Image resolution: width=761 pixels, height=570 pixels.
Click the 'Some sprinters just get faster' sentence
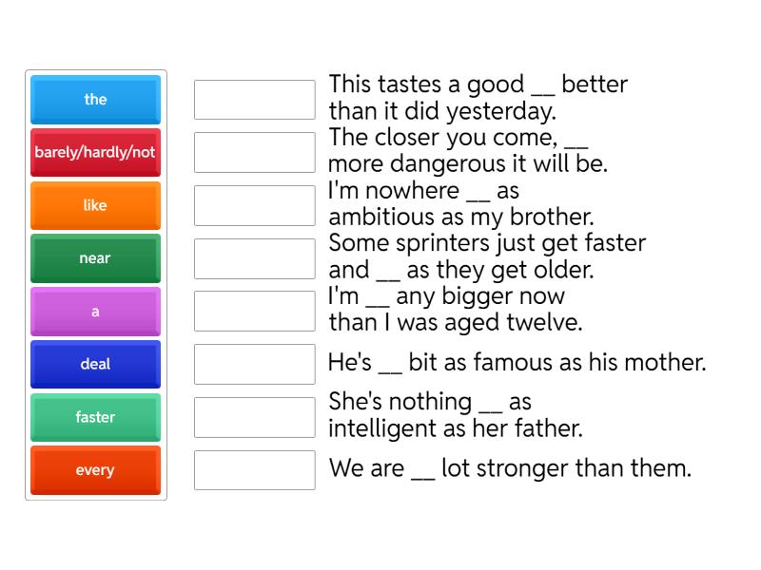click(486, 256)
